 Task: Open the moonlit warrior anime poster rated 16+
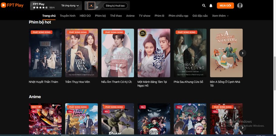click(118, 119)
